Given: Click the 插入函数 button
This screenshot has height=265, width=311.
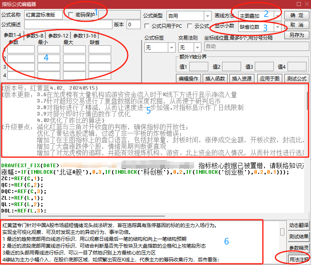Looking at the screenshot, I should coord(215,78).
